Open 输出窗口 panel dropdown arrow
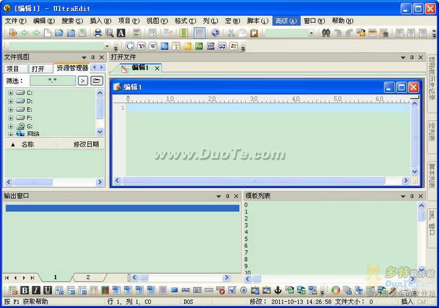The height and width of the screenshot is (308, 439). point(218,197)
